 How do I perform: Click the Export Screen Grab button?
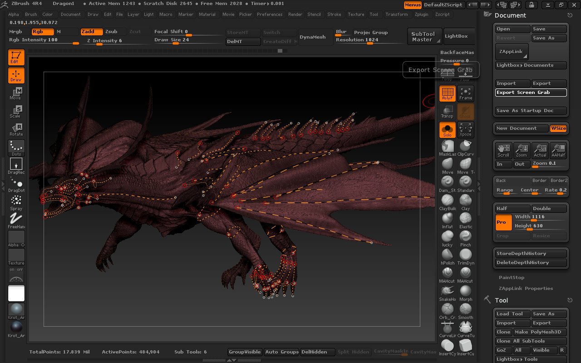(x=531, y=93)
